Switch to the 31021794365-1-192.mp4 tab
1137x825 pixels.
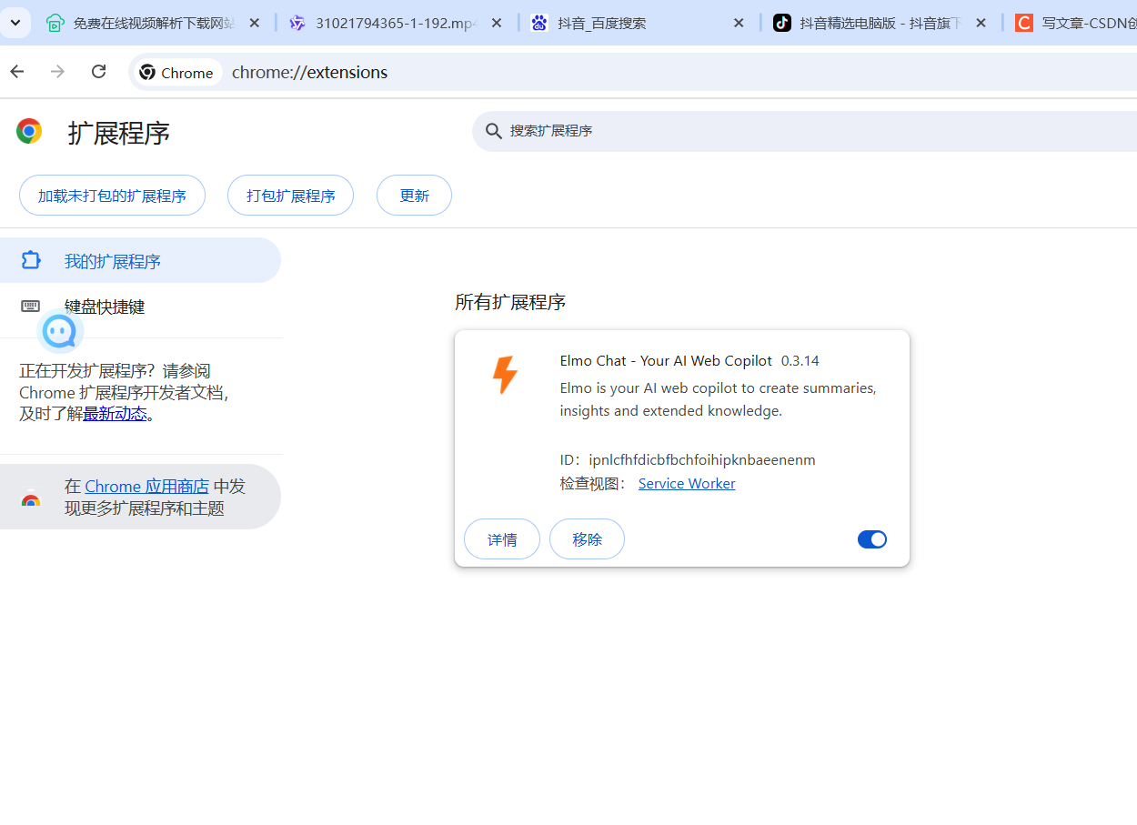(x=397, y=23)
